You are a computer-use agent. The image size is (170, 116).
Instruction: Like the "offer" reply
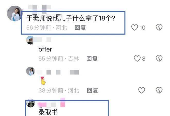pyautogui.click(x=137, y=59)
